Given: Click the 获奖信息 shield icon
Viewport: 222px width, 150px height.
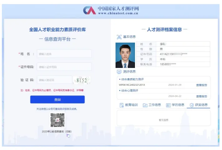Looking at the screenshot, I should click(192, 105).
